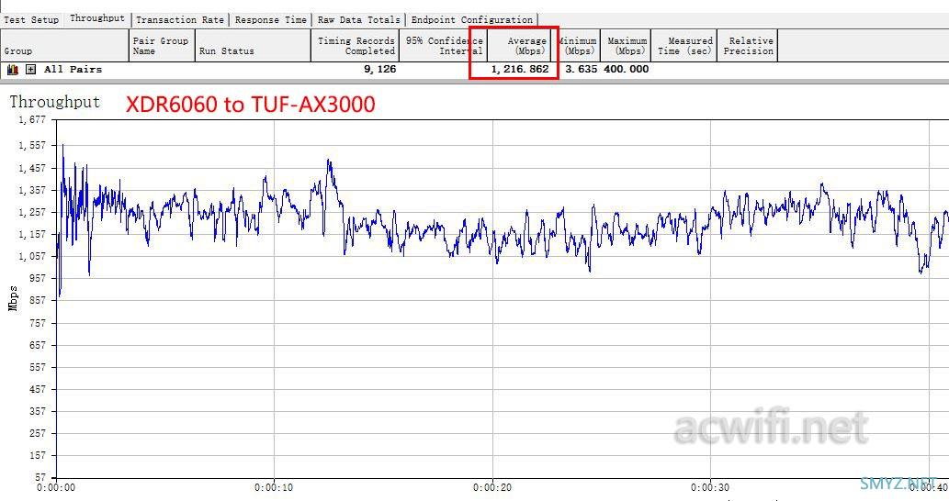
Task: Click the 1,257 y-axis label
Action: [32, 212]
